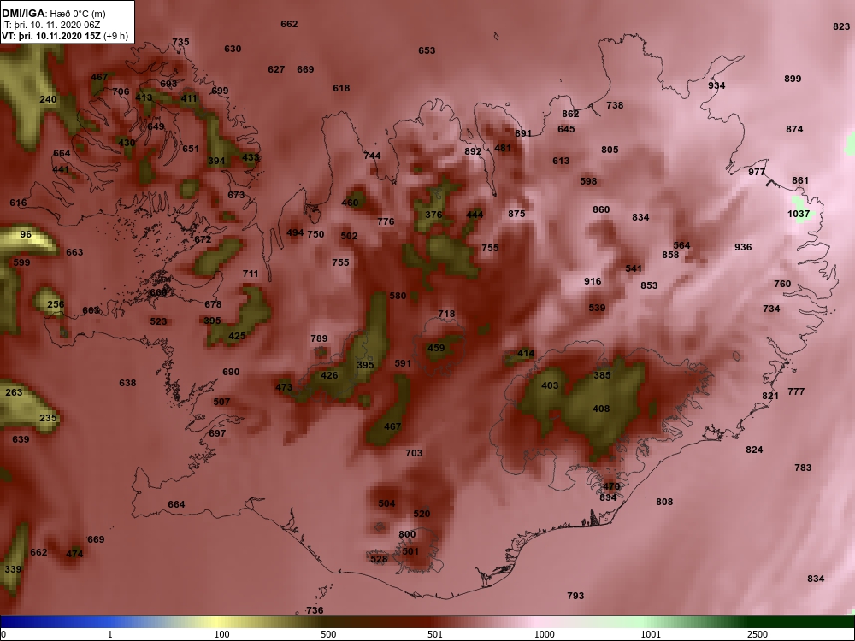Click the glacier value "408"
The height and width of the screenshot is (641, 855).
[601, 409]
